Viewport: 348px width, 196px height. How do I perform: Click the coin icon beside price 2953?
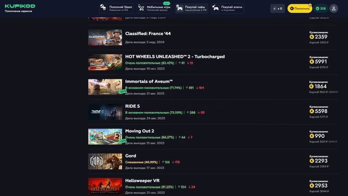(312, 186)
